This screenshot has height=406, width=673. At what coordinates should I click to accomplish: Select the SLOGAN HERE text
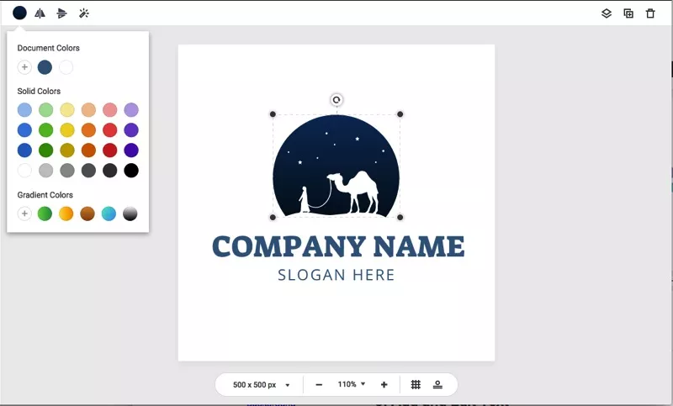(336, 275)
